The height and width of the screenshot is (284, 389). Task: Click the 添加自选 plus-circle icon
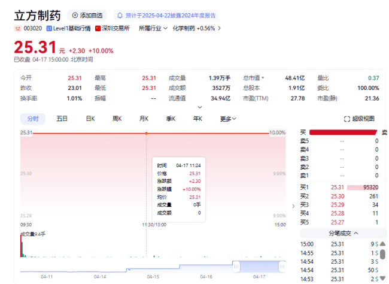tap(75, 16)
